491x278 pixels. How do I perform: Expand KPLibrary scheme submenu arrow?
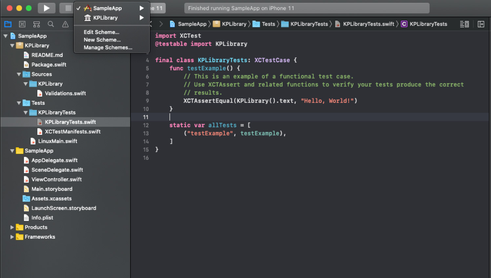[142, 18]
